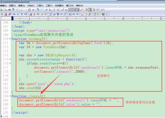Click the 'FormData' text on line 172
The image size is (165, 118).
[x=51, y=47]
